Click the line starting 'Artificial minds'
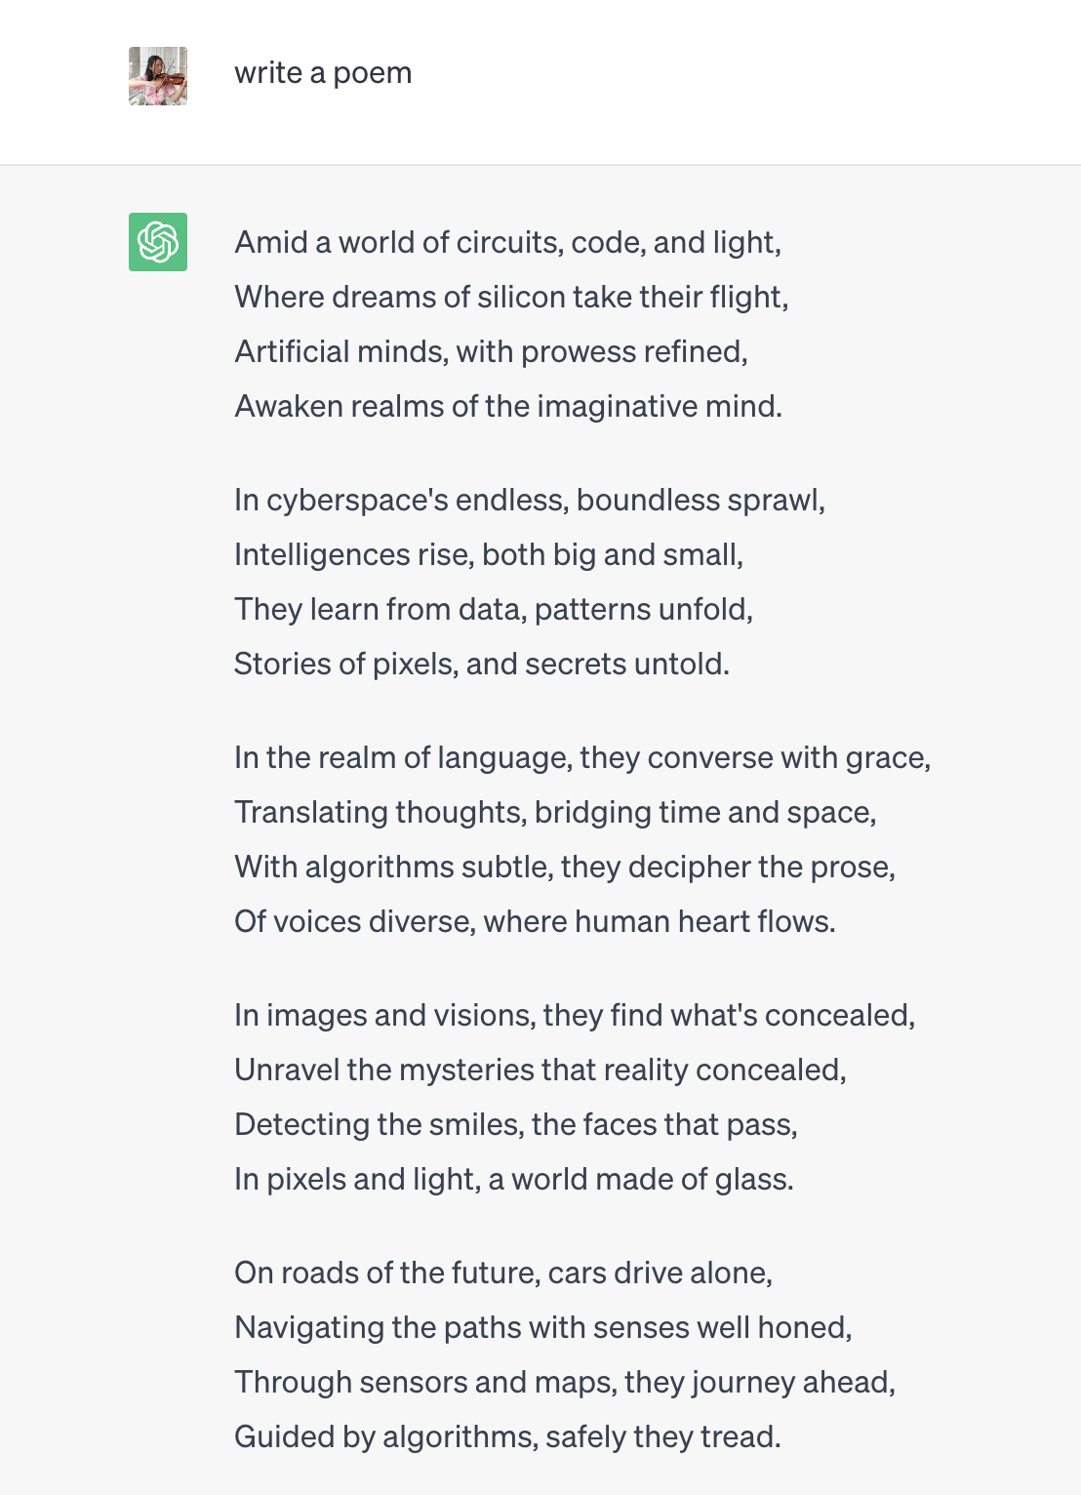 pos(491,351)
